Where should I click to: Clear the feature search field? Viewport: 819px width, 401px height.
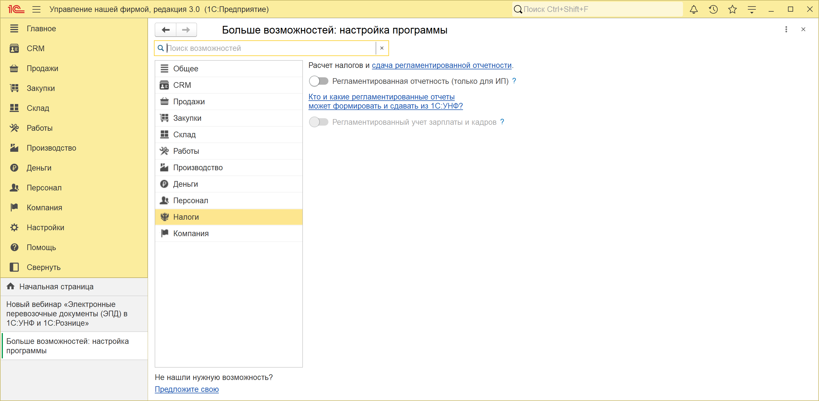pyautogui.click(x=382, y=48)
